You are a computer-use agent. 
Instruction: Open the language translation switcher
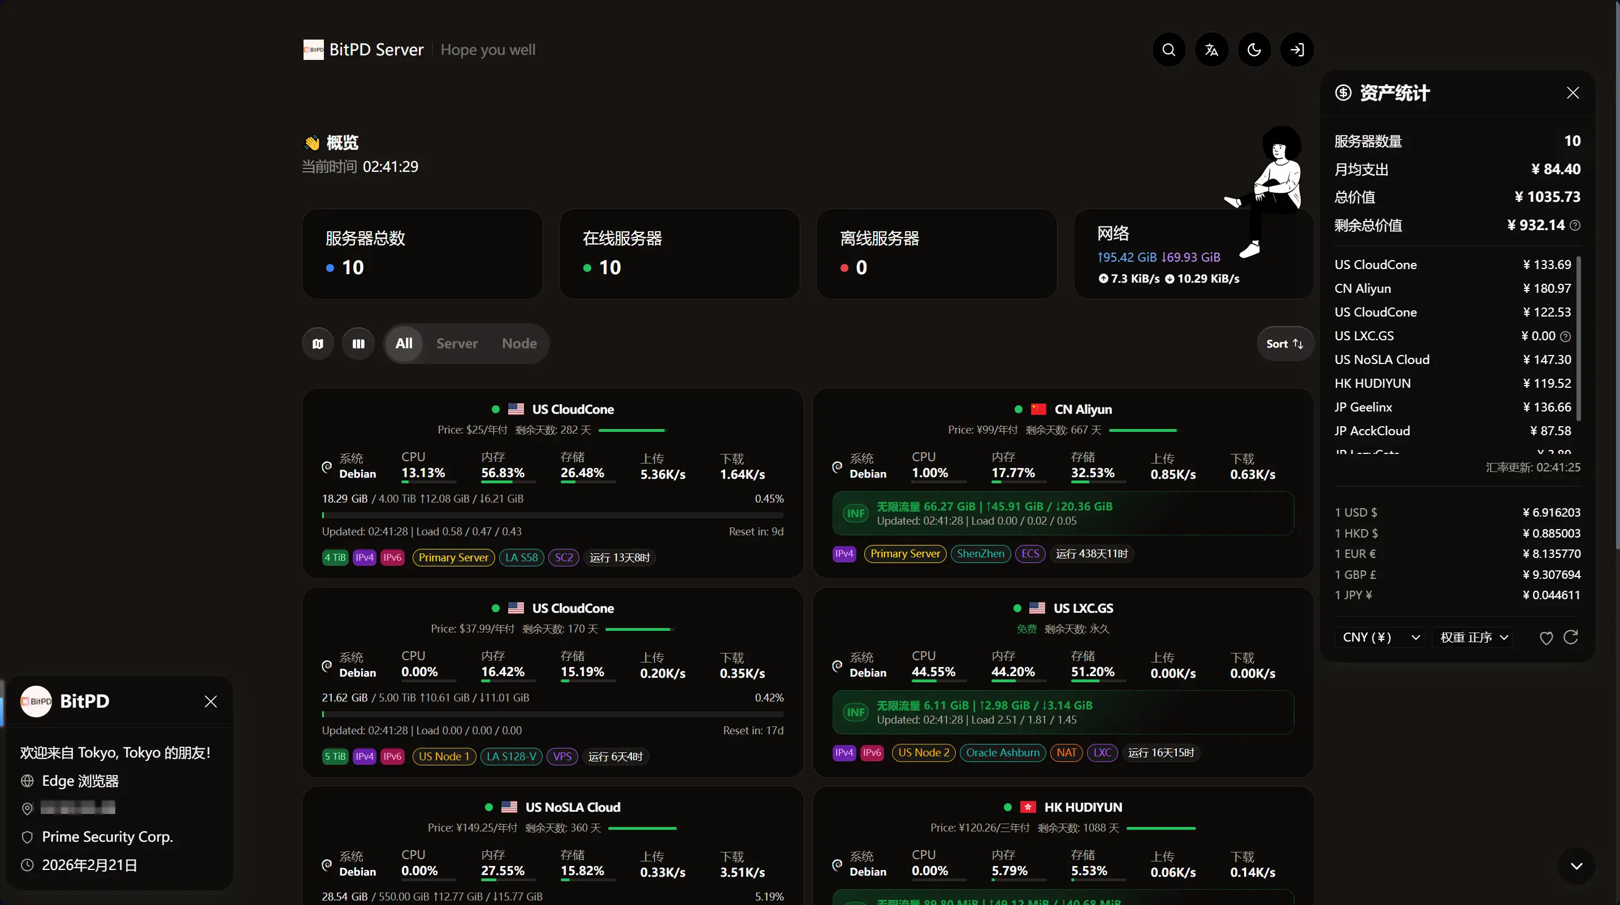point(1211,50)
